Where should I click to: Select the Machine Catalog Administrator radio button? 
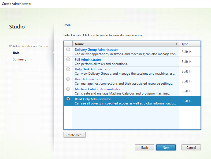coord(68,89)
